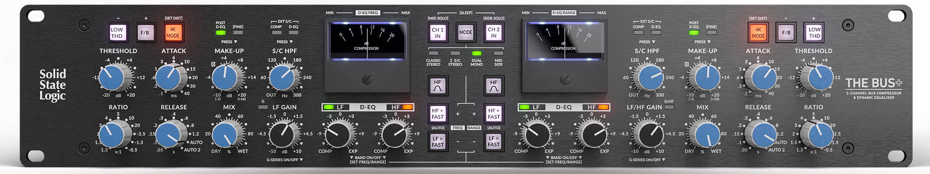Click the right channel orange HF D-EQ indicator
Viewport: 930px width, 174px height.
tap(603, 107)
